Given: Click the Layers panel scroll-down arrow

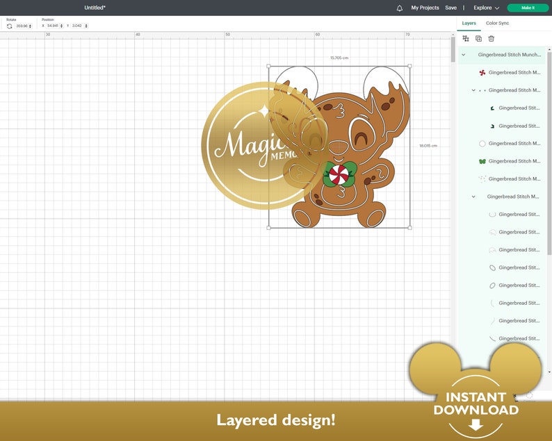Looking at the screenshot, I should pos(549,372).
